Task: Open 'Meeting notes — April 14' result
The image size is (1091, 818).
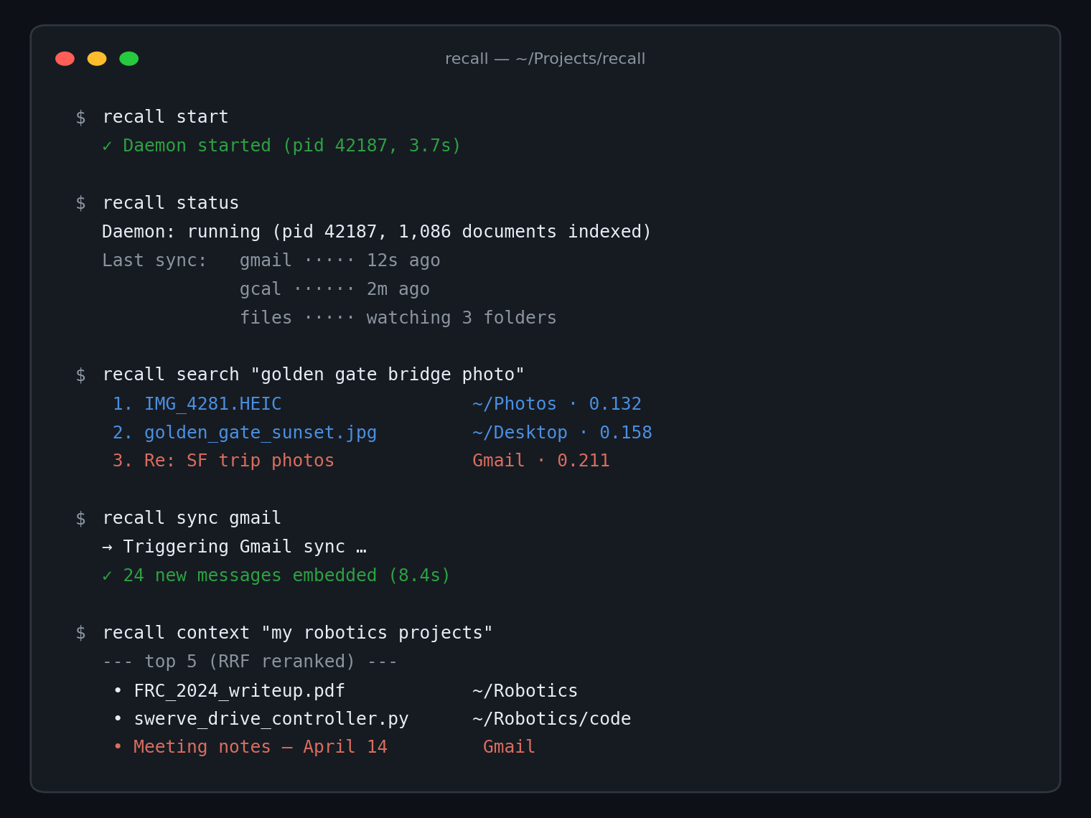Action: [260, 747]
